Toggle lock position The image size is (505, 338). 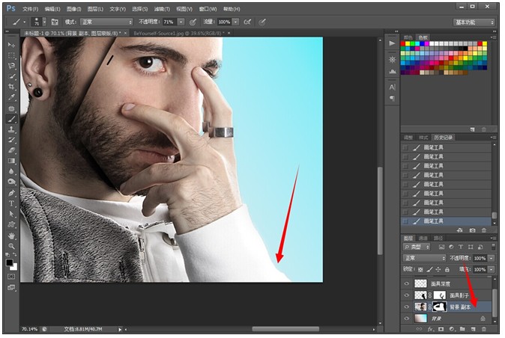point(438,269)
